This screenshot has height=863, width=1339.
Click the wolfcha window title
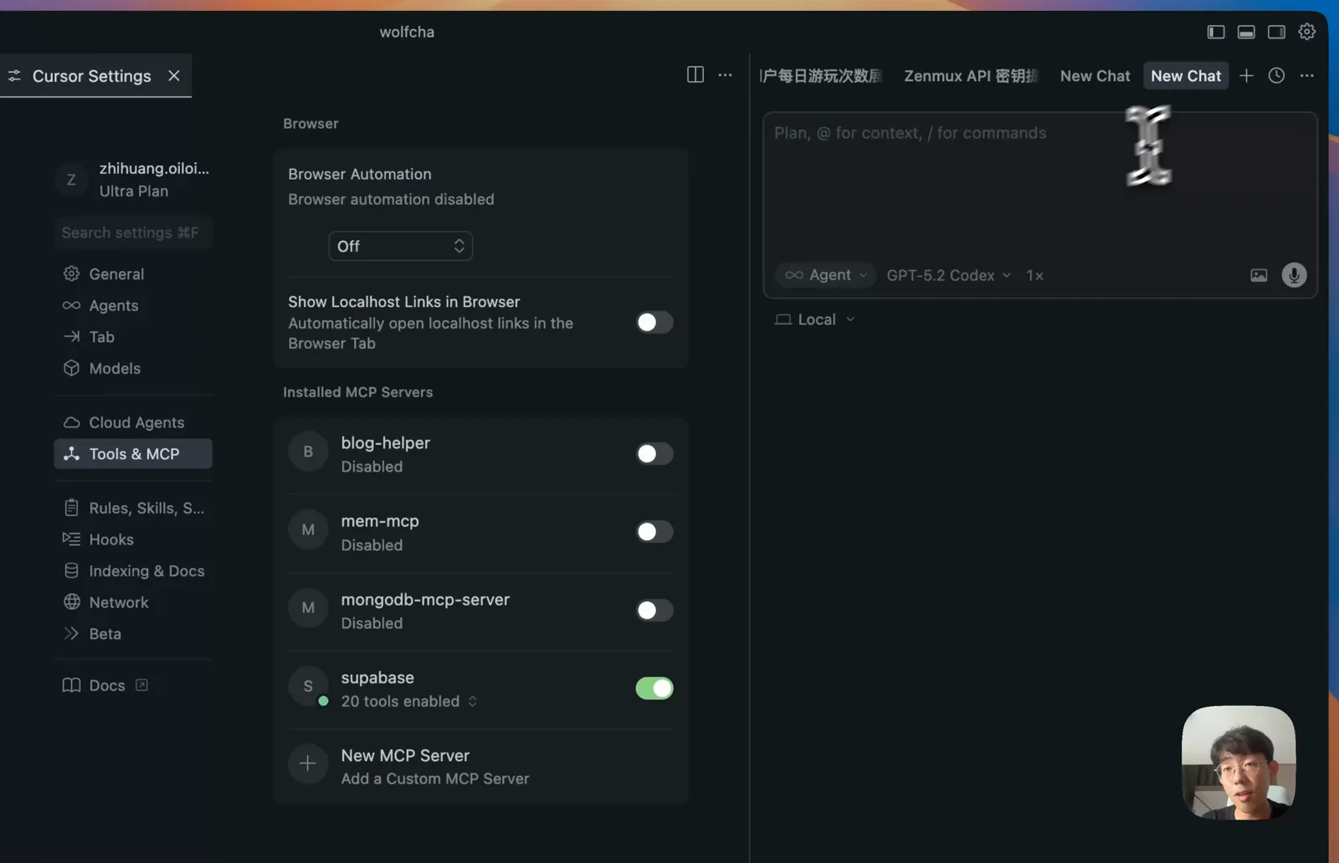coord(407,32)
